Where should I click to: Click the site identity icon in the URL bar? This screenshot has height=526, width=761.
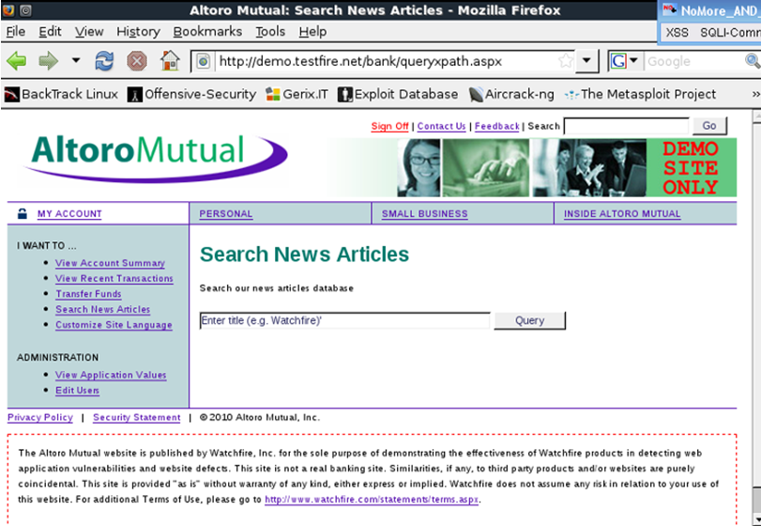(204, 61)
